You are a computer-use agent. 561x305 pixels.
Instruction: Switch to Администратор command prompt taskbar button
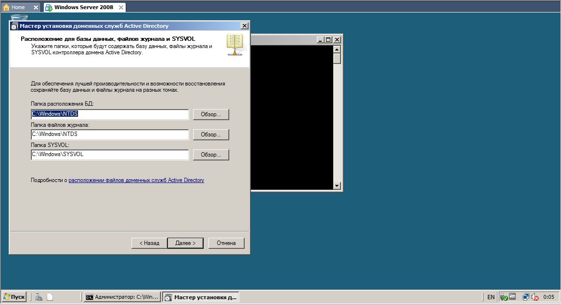tap(122, 297)
